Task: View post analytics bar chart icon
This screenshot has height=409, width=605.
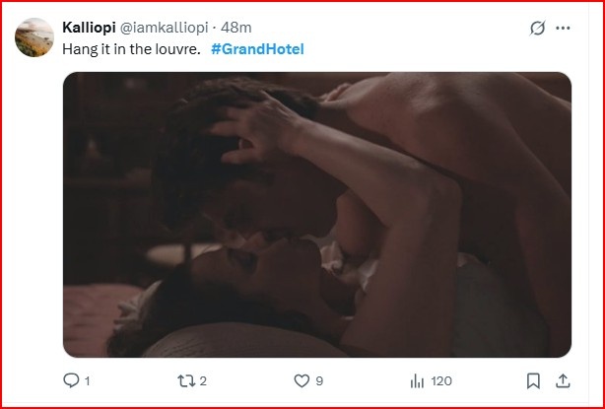Action: [x=417, y=381]
